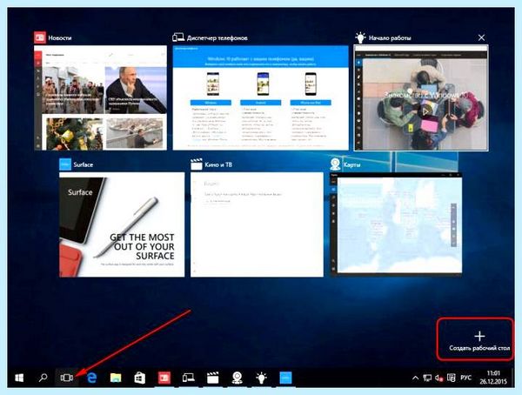Click the Кино и ТВ clapperboard title icon
The width and height of the screenshot is (522, 395).
pos(197,164)
